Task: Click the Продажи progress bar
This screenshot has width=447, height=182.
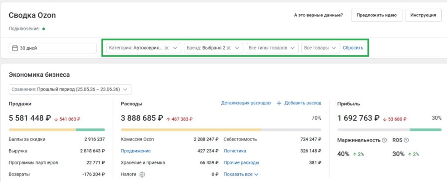Action: click(x=57, y=130)
